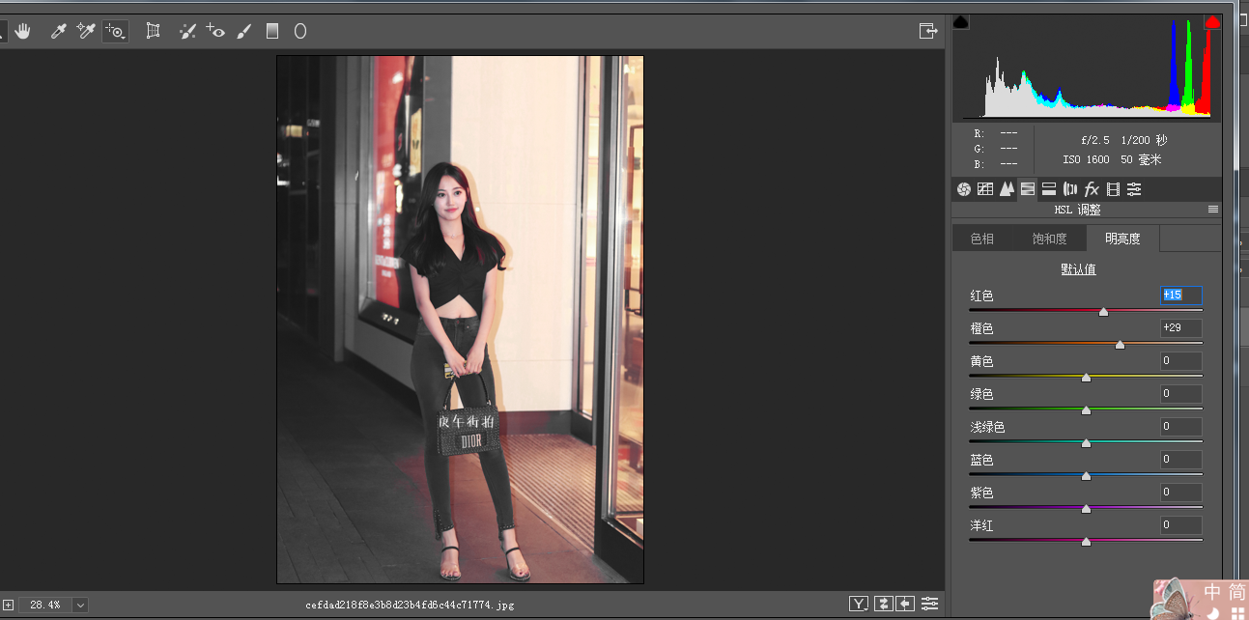Toggle shadow clipping warning in histogram
This screenshot has height=620, width=1249.
tap(961, 22)
